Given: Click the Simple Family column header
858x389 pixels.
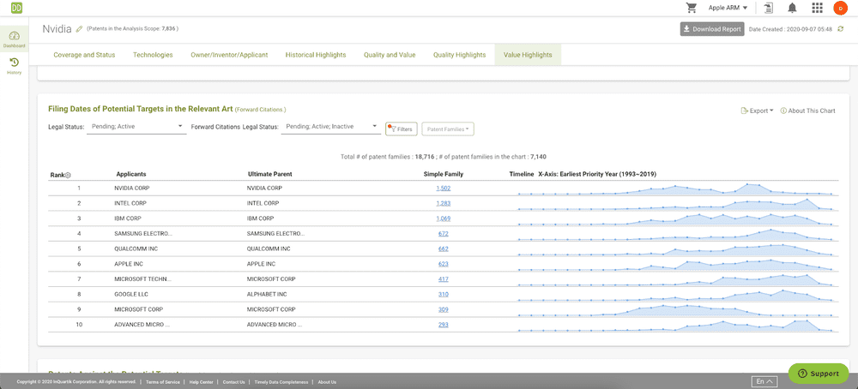Looking at the screenshot, I should pos(444,174).
